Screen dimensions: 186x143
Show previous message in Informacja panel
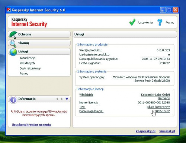pos(57,99)
